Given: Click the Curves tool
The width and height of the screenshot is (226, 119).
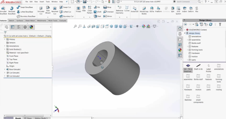Looking at the screenshot, I should click(127, 9).
